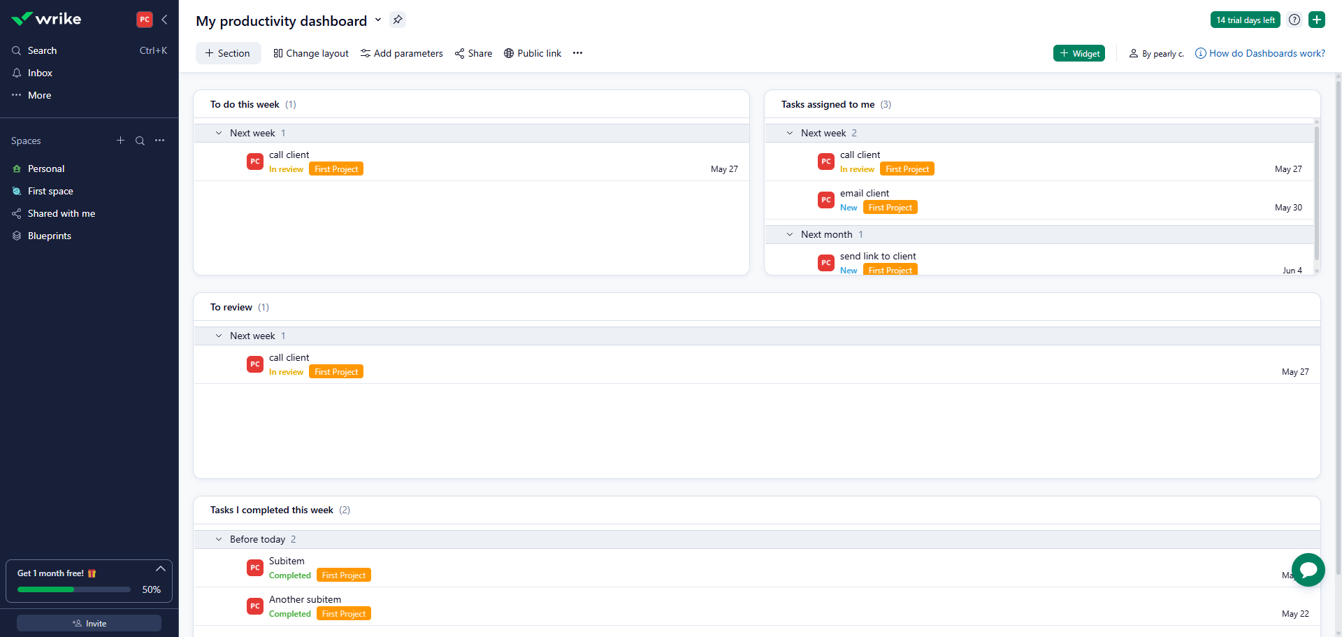Open the help question mark icon
Screen dimensions: 1342x637
pyautogui.click(x=1294, y=20)
